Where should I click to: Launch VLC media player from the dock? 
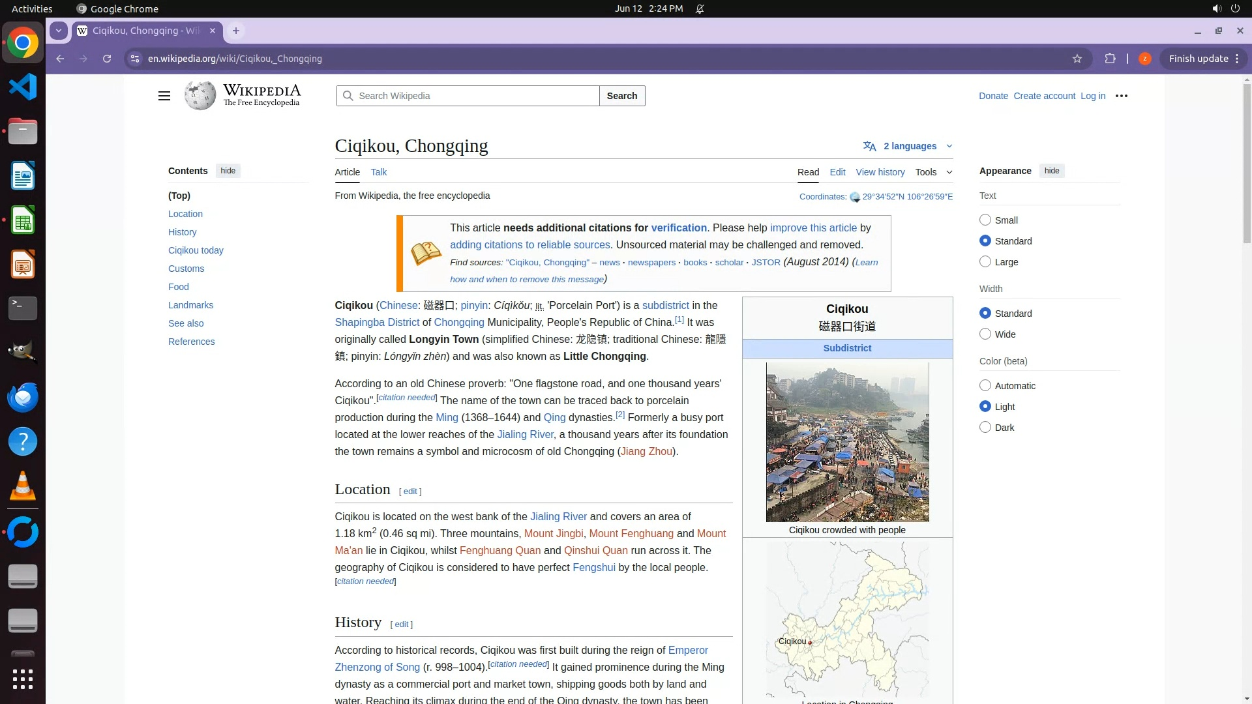[x=23, y=486]
